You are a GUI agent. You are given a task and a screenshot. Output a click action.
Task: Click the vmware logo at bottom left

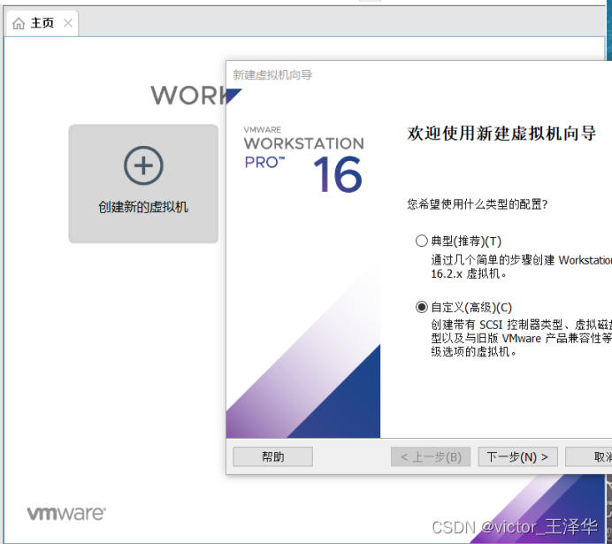[66, 513]
